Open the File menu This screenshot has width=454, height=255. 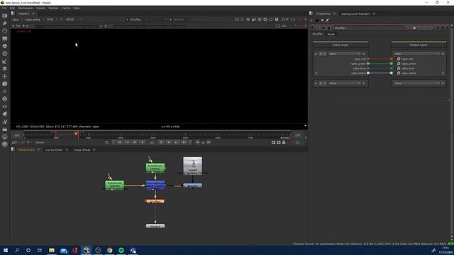[4, 8]
